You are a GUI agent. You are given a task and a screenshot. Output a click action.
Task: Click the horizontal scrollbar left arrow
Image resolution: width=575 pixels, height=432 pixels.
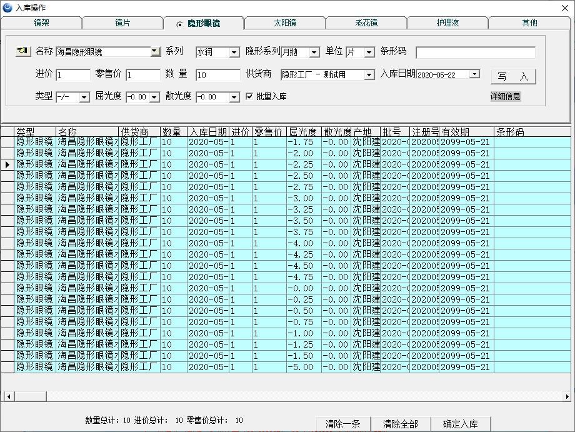(9, 396)
